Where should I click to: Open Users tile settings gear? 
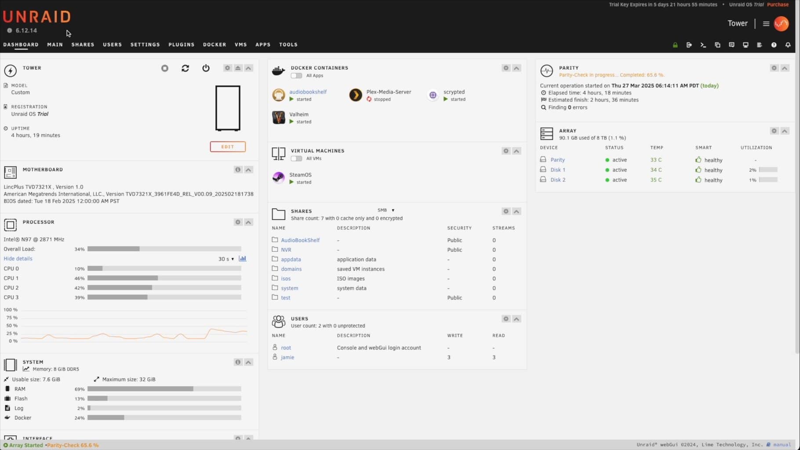point(506,319)
